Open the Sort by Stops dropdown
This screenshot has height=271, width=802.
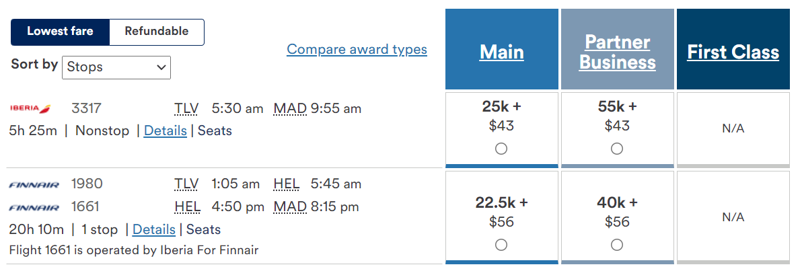coord(116,67)
